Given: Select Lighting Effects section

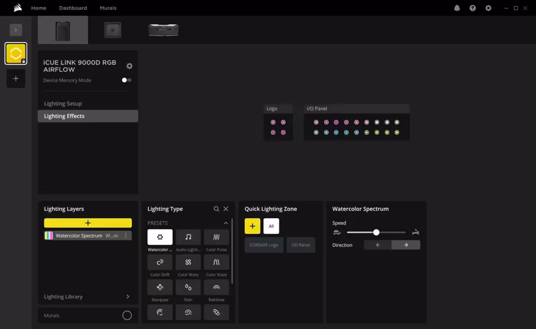Looking at the screenshot, I should (88, 116).
